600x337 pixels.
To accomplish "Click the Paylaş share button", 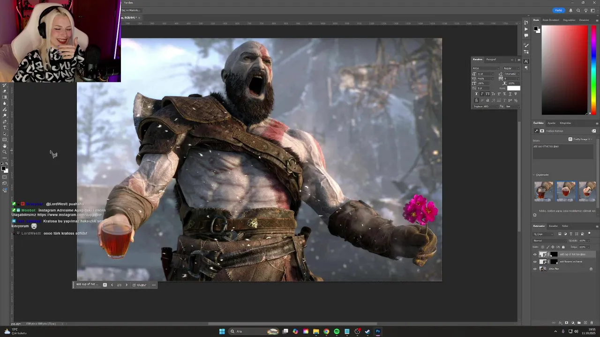I will point(558,10).
